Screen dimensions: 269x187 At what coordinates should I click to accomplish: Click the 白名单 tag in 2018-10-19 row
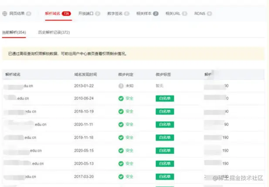click(165, 112)
